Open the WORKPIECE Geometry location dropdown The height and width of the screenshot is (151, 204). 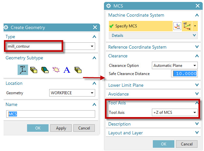72,93
